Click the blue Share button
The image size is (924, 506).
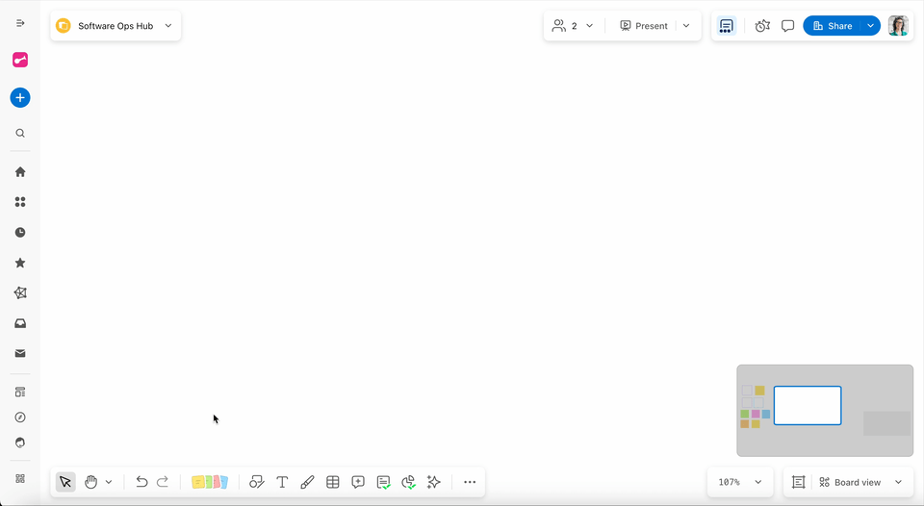(x=832, y=26)
